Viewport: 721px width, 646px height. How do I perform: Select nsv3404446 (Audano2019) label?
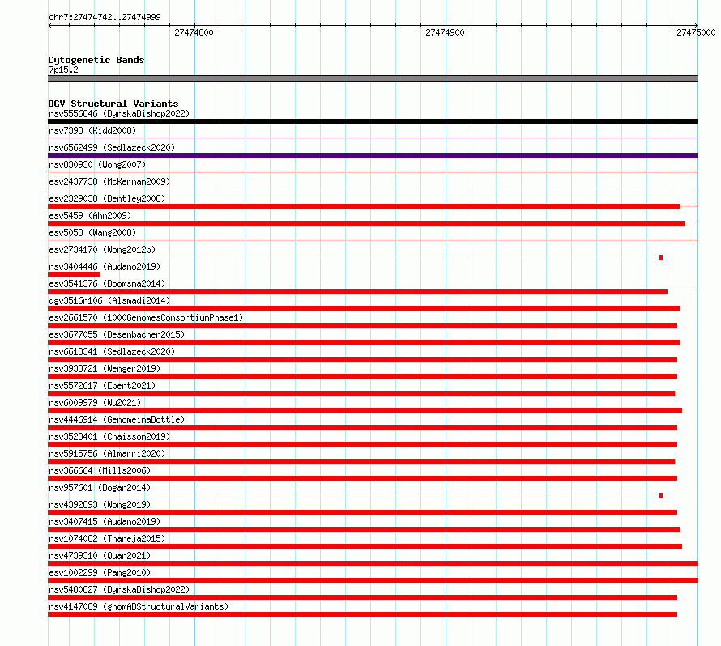(x=105, y=266)
